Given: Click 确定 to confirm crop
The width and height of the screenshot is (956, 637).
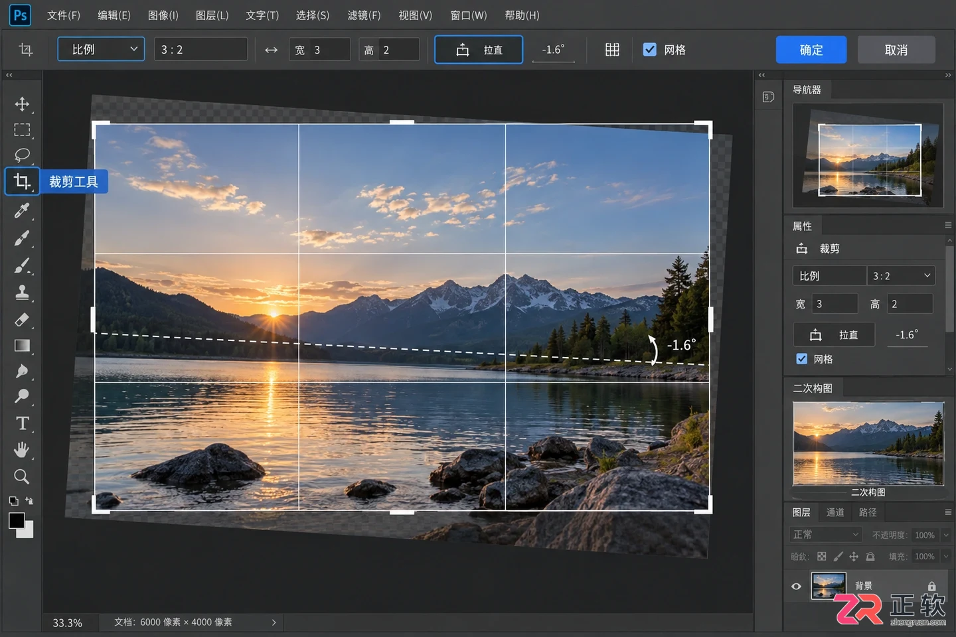Looking at the screenshot, I should click(811, 50).
